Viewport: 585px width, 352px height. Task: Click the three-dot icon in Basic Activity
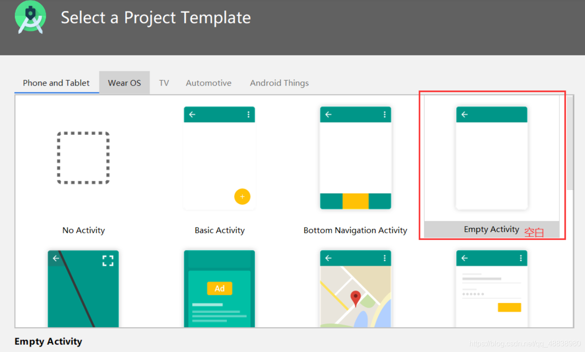coord(248,114)
